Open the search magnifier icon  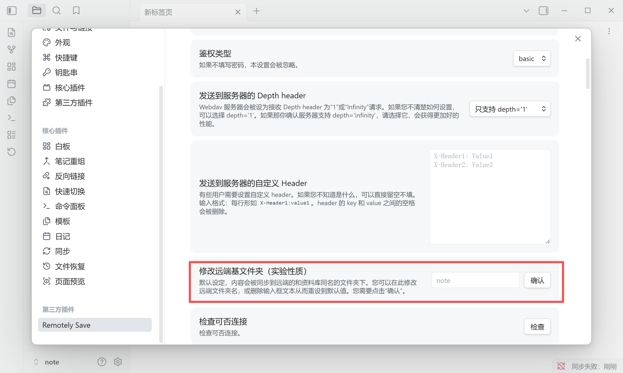coord(56,11)
